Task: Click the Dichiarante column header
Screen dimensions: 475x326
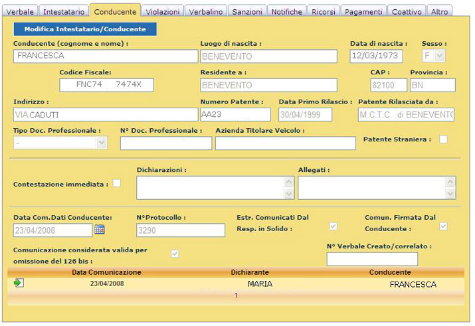Action: 250,272
